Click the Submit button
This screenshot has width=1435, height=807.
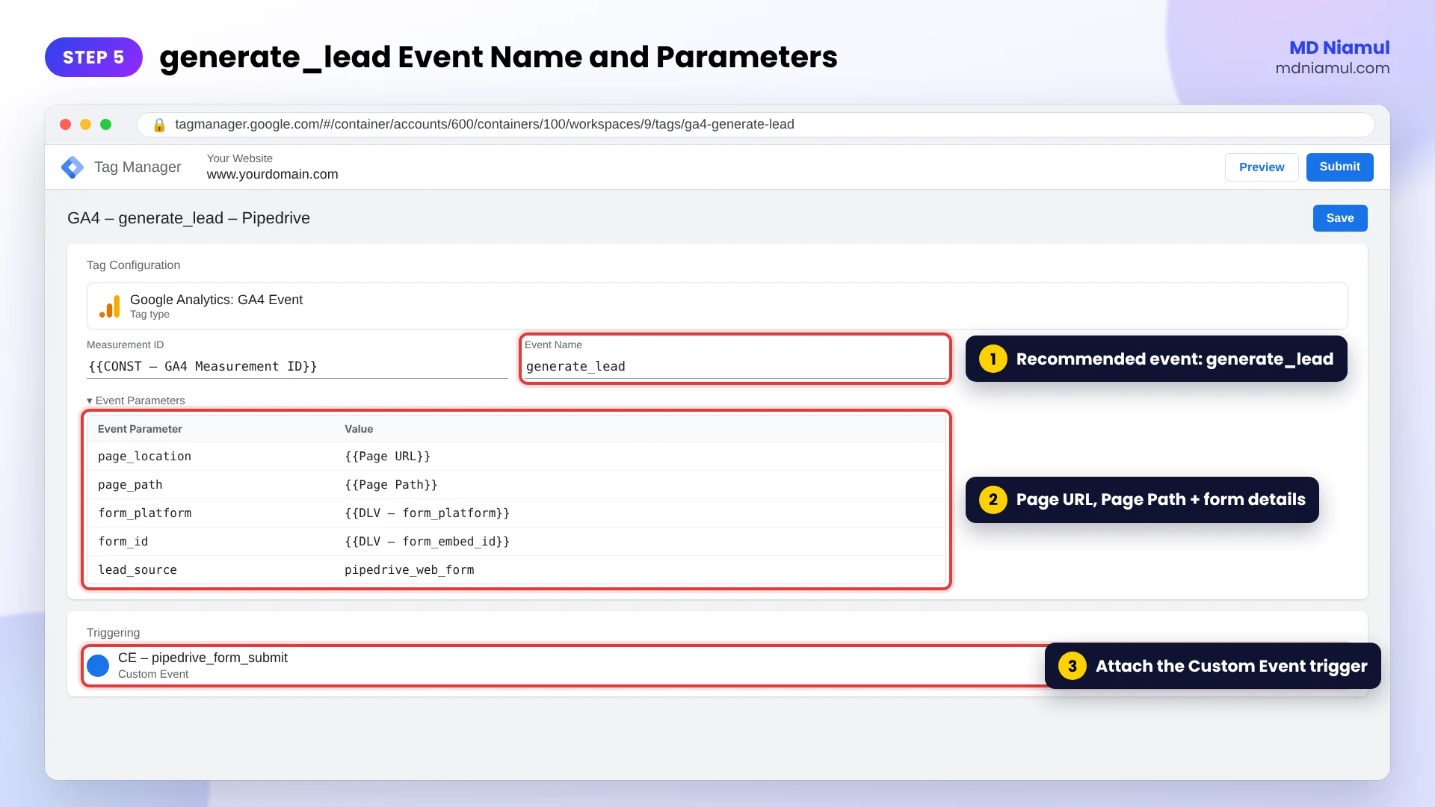point(1339,167)
